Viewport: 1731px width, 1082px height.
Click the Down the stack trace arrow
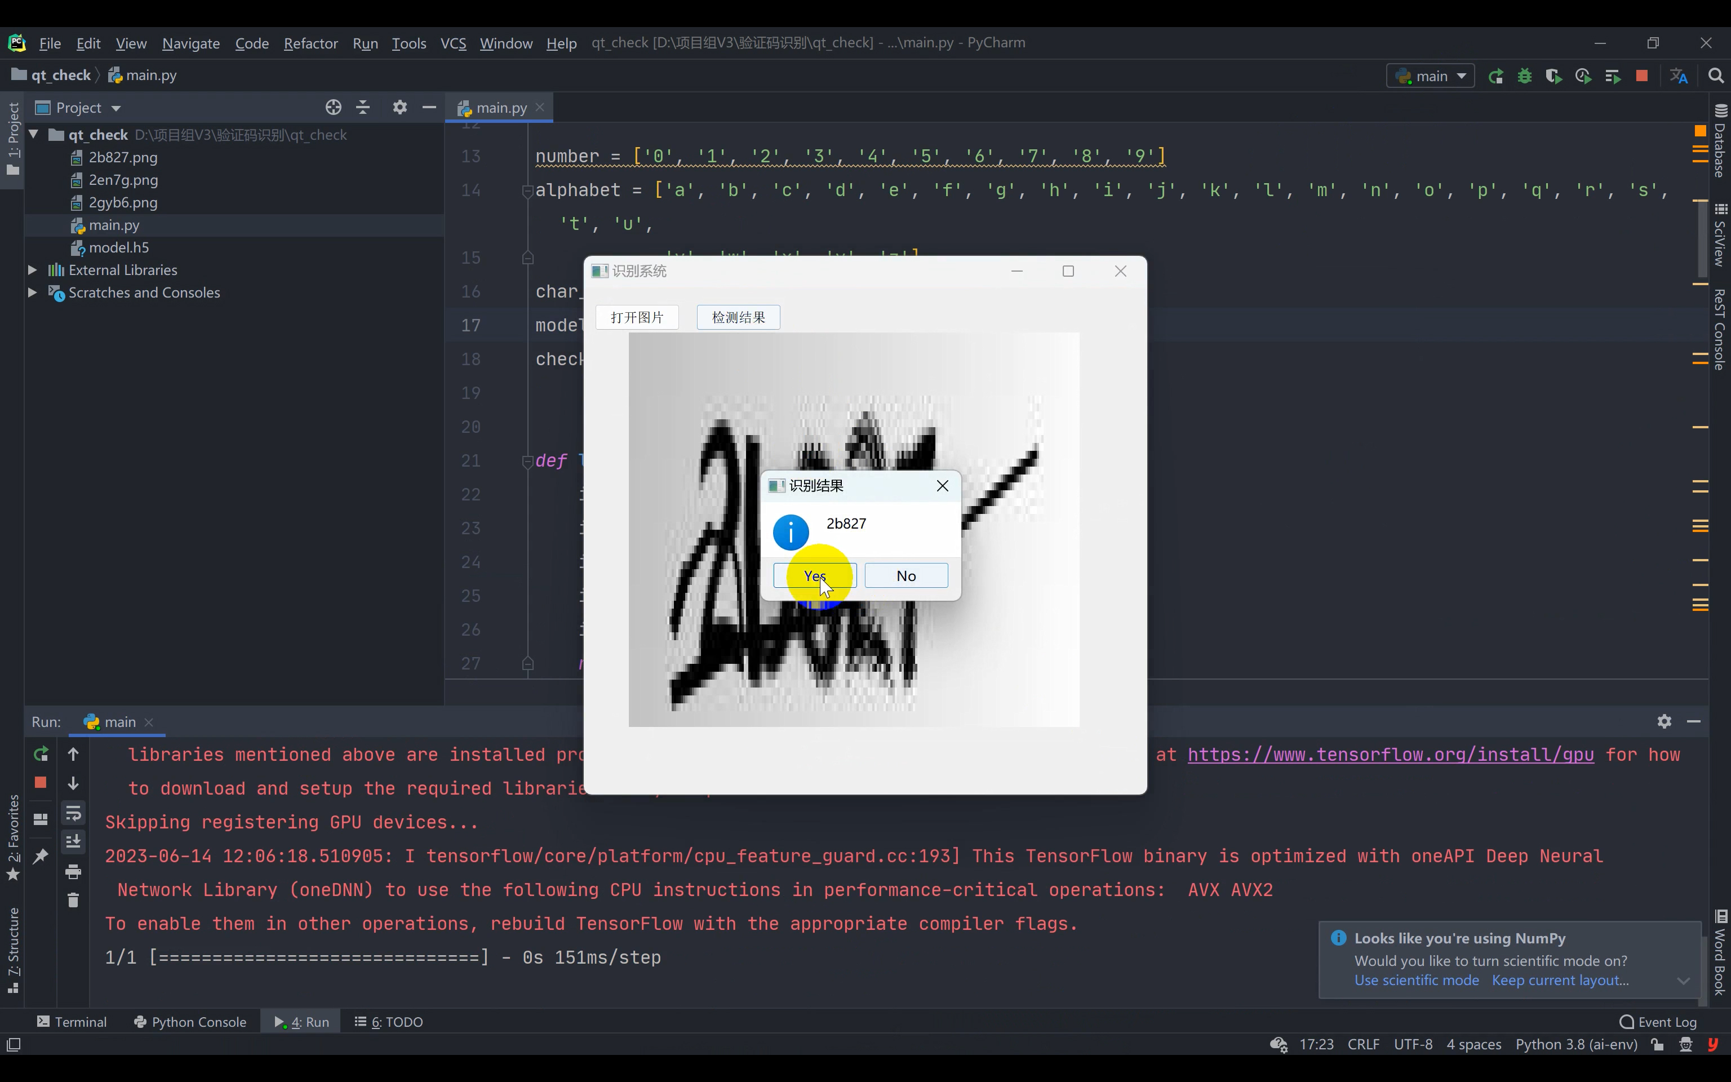click(73, 783)
